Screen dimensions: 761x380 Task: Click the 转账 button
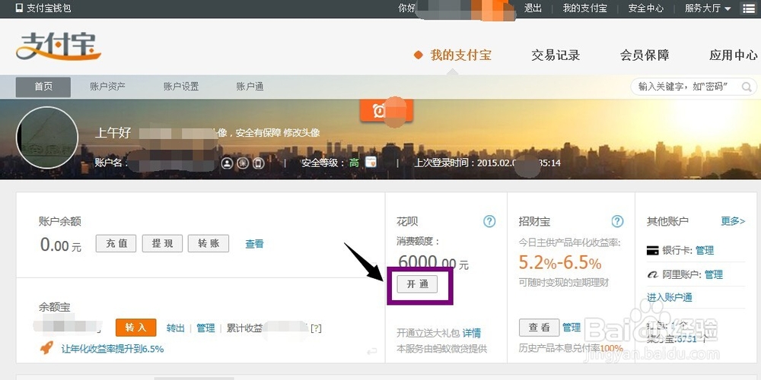(x=209, y=243)
